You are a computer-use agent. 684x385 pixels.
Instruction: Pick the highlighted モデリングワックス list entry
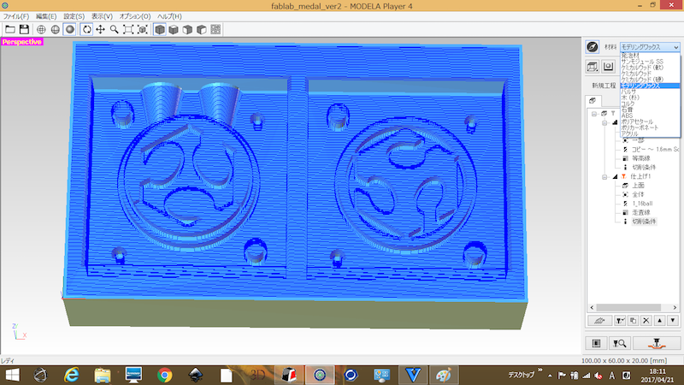pos(650,86)
